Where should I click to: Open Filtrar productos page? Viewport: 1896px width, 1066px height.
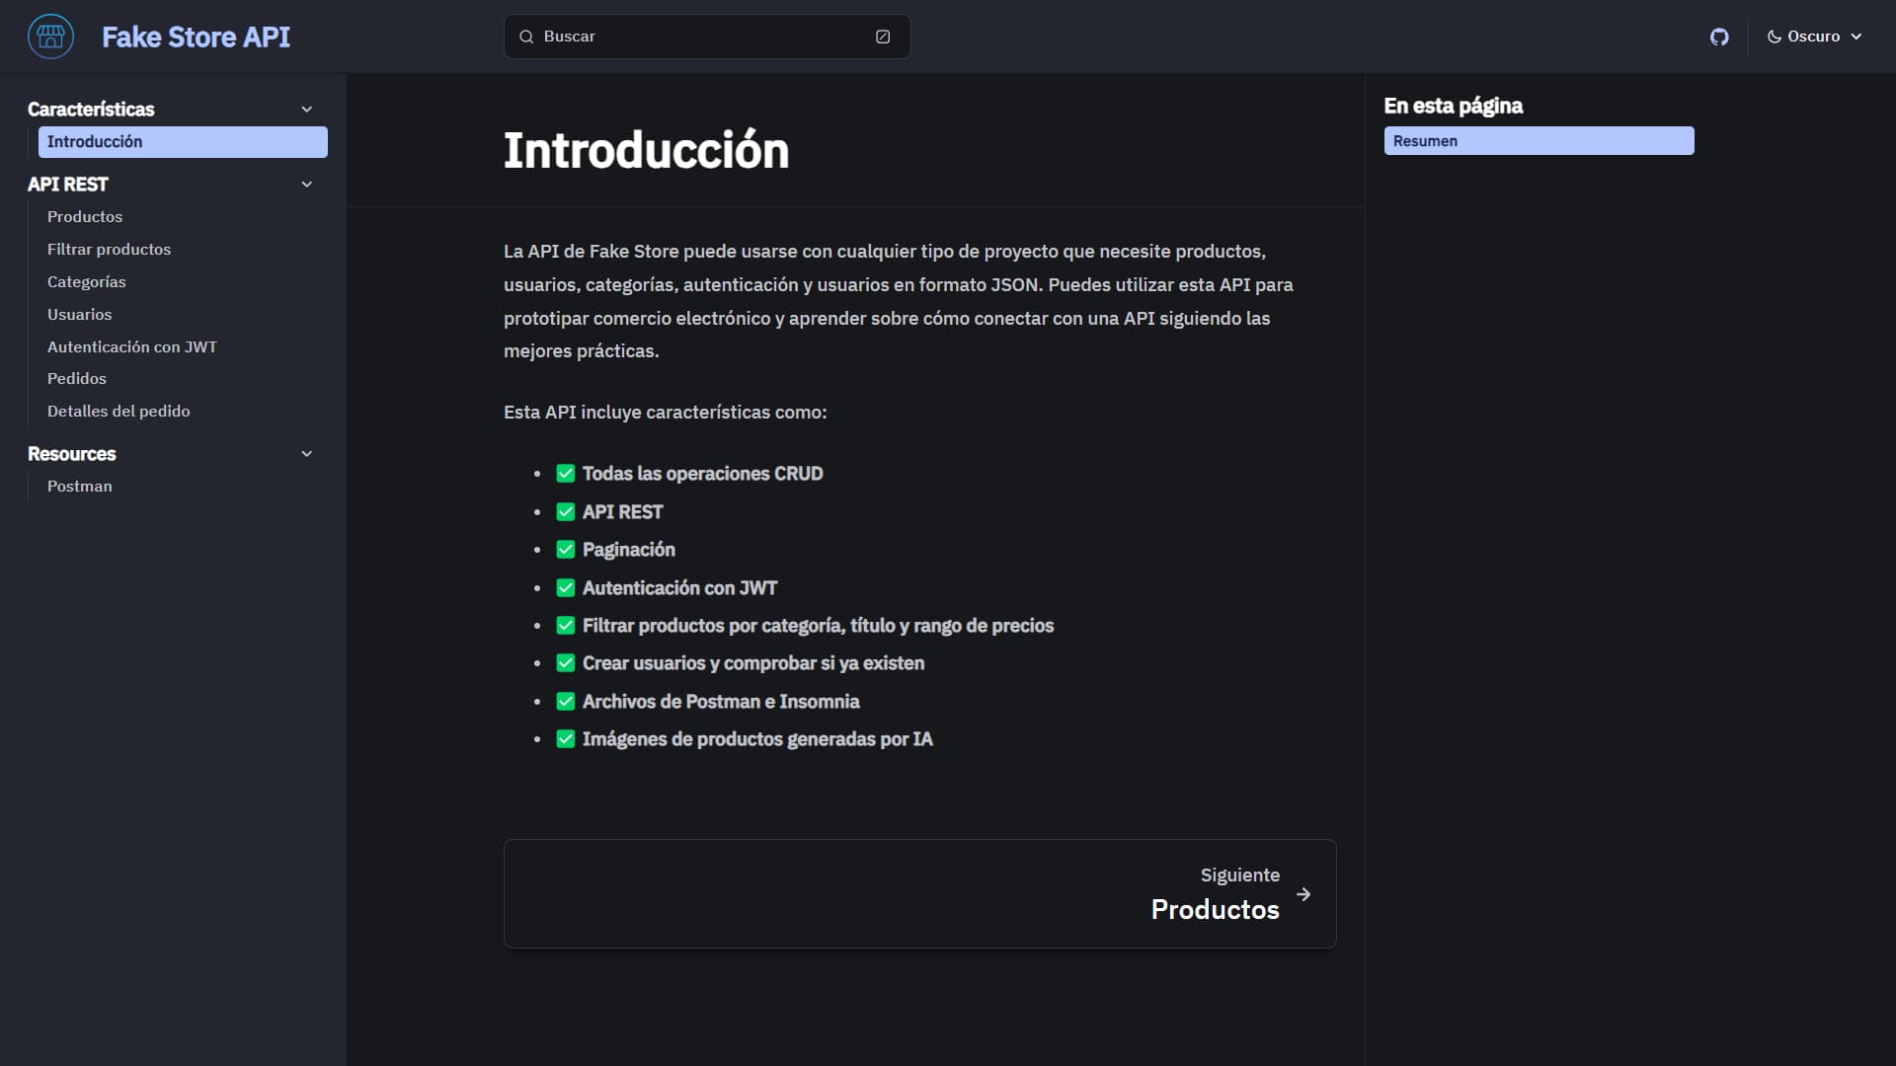click(x=109, y=250)
